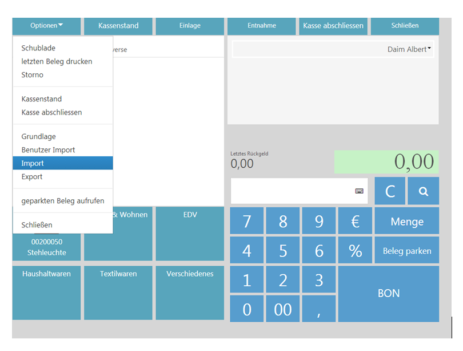
Task: Open the on-screen keyboard icon
Action: [x=359, y=191]
